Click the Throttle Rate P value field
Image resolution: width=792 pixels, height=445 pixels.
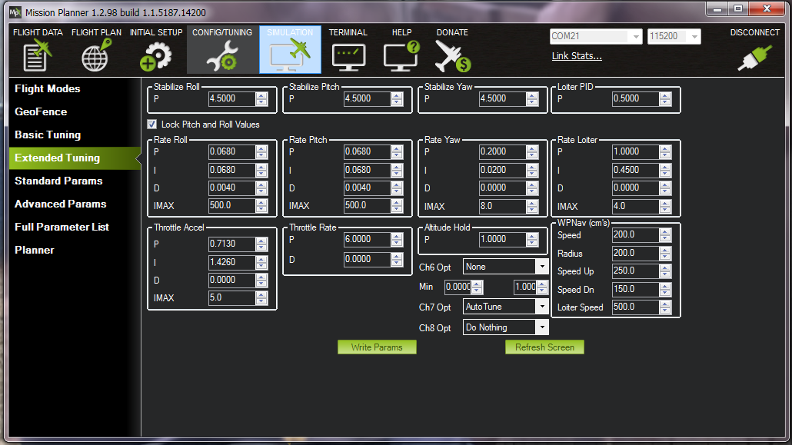(x=368, y=240)
